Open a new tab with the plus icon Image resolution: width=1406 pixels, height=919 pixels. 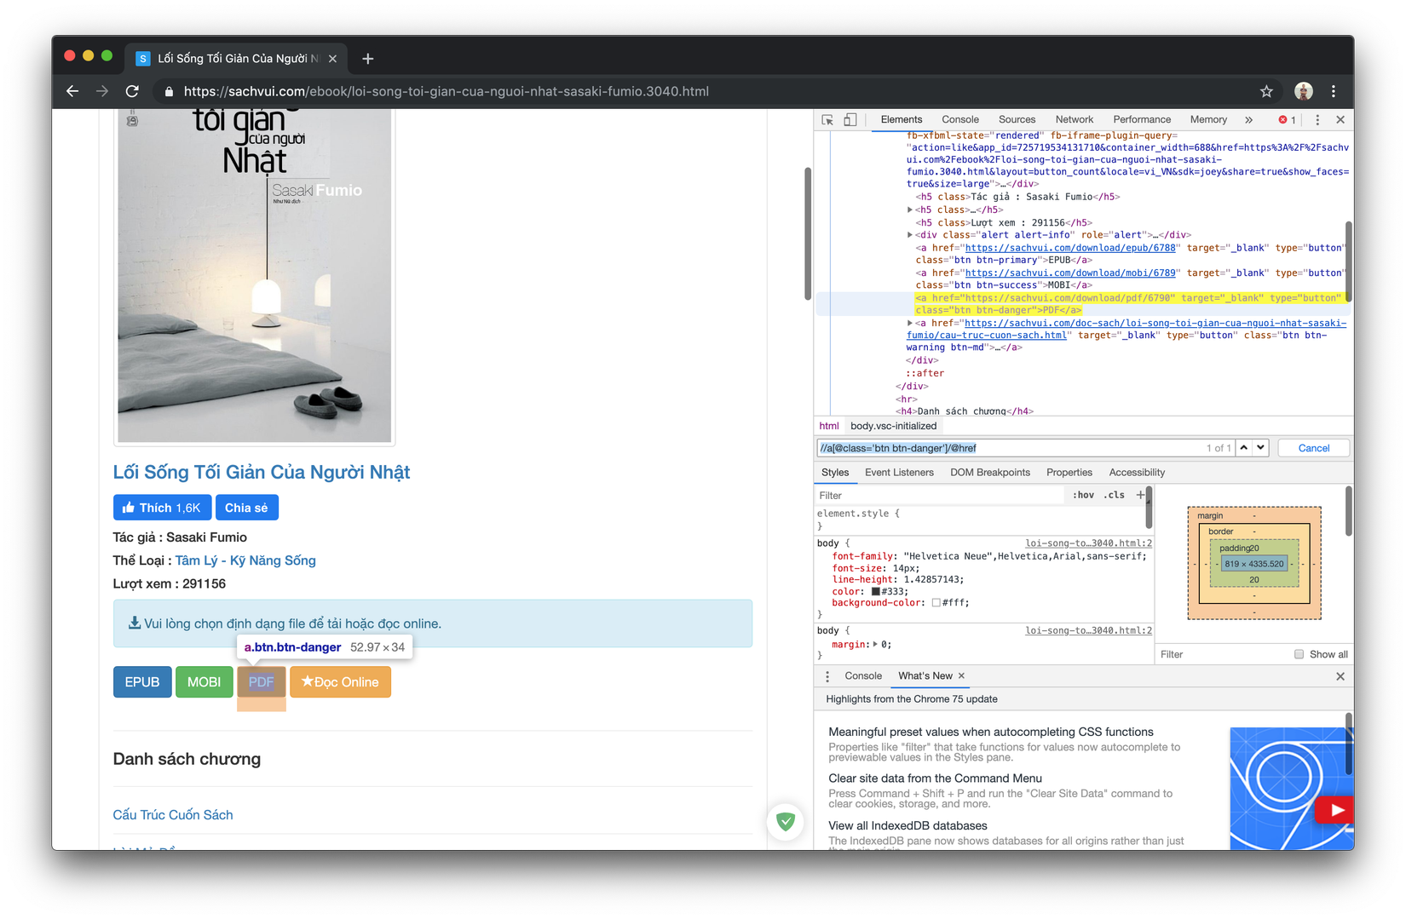tap(367, 59)
